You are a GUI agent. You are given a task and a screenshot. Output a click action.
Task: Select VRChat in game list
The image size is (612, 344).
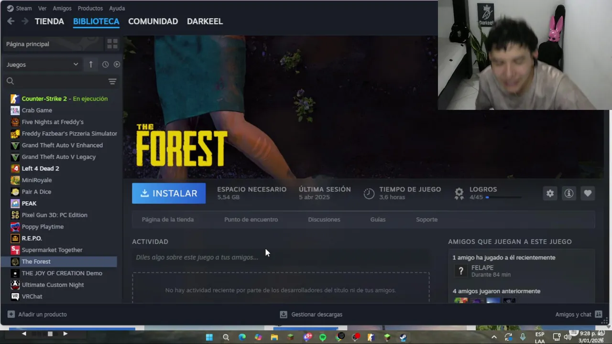(x=59, y=296)
